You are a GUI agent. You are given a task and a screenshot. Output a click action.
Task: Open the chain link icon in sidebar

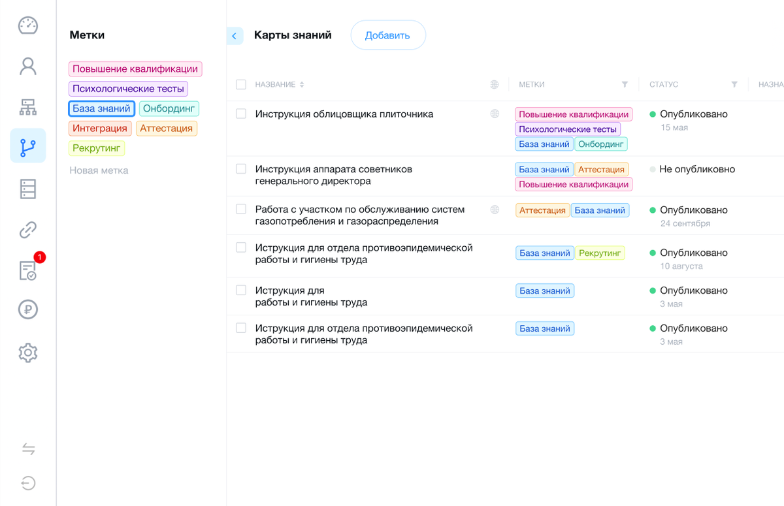pos(28,229)
